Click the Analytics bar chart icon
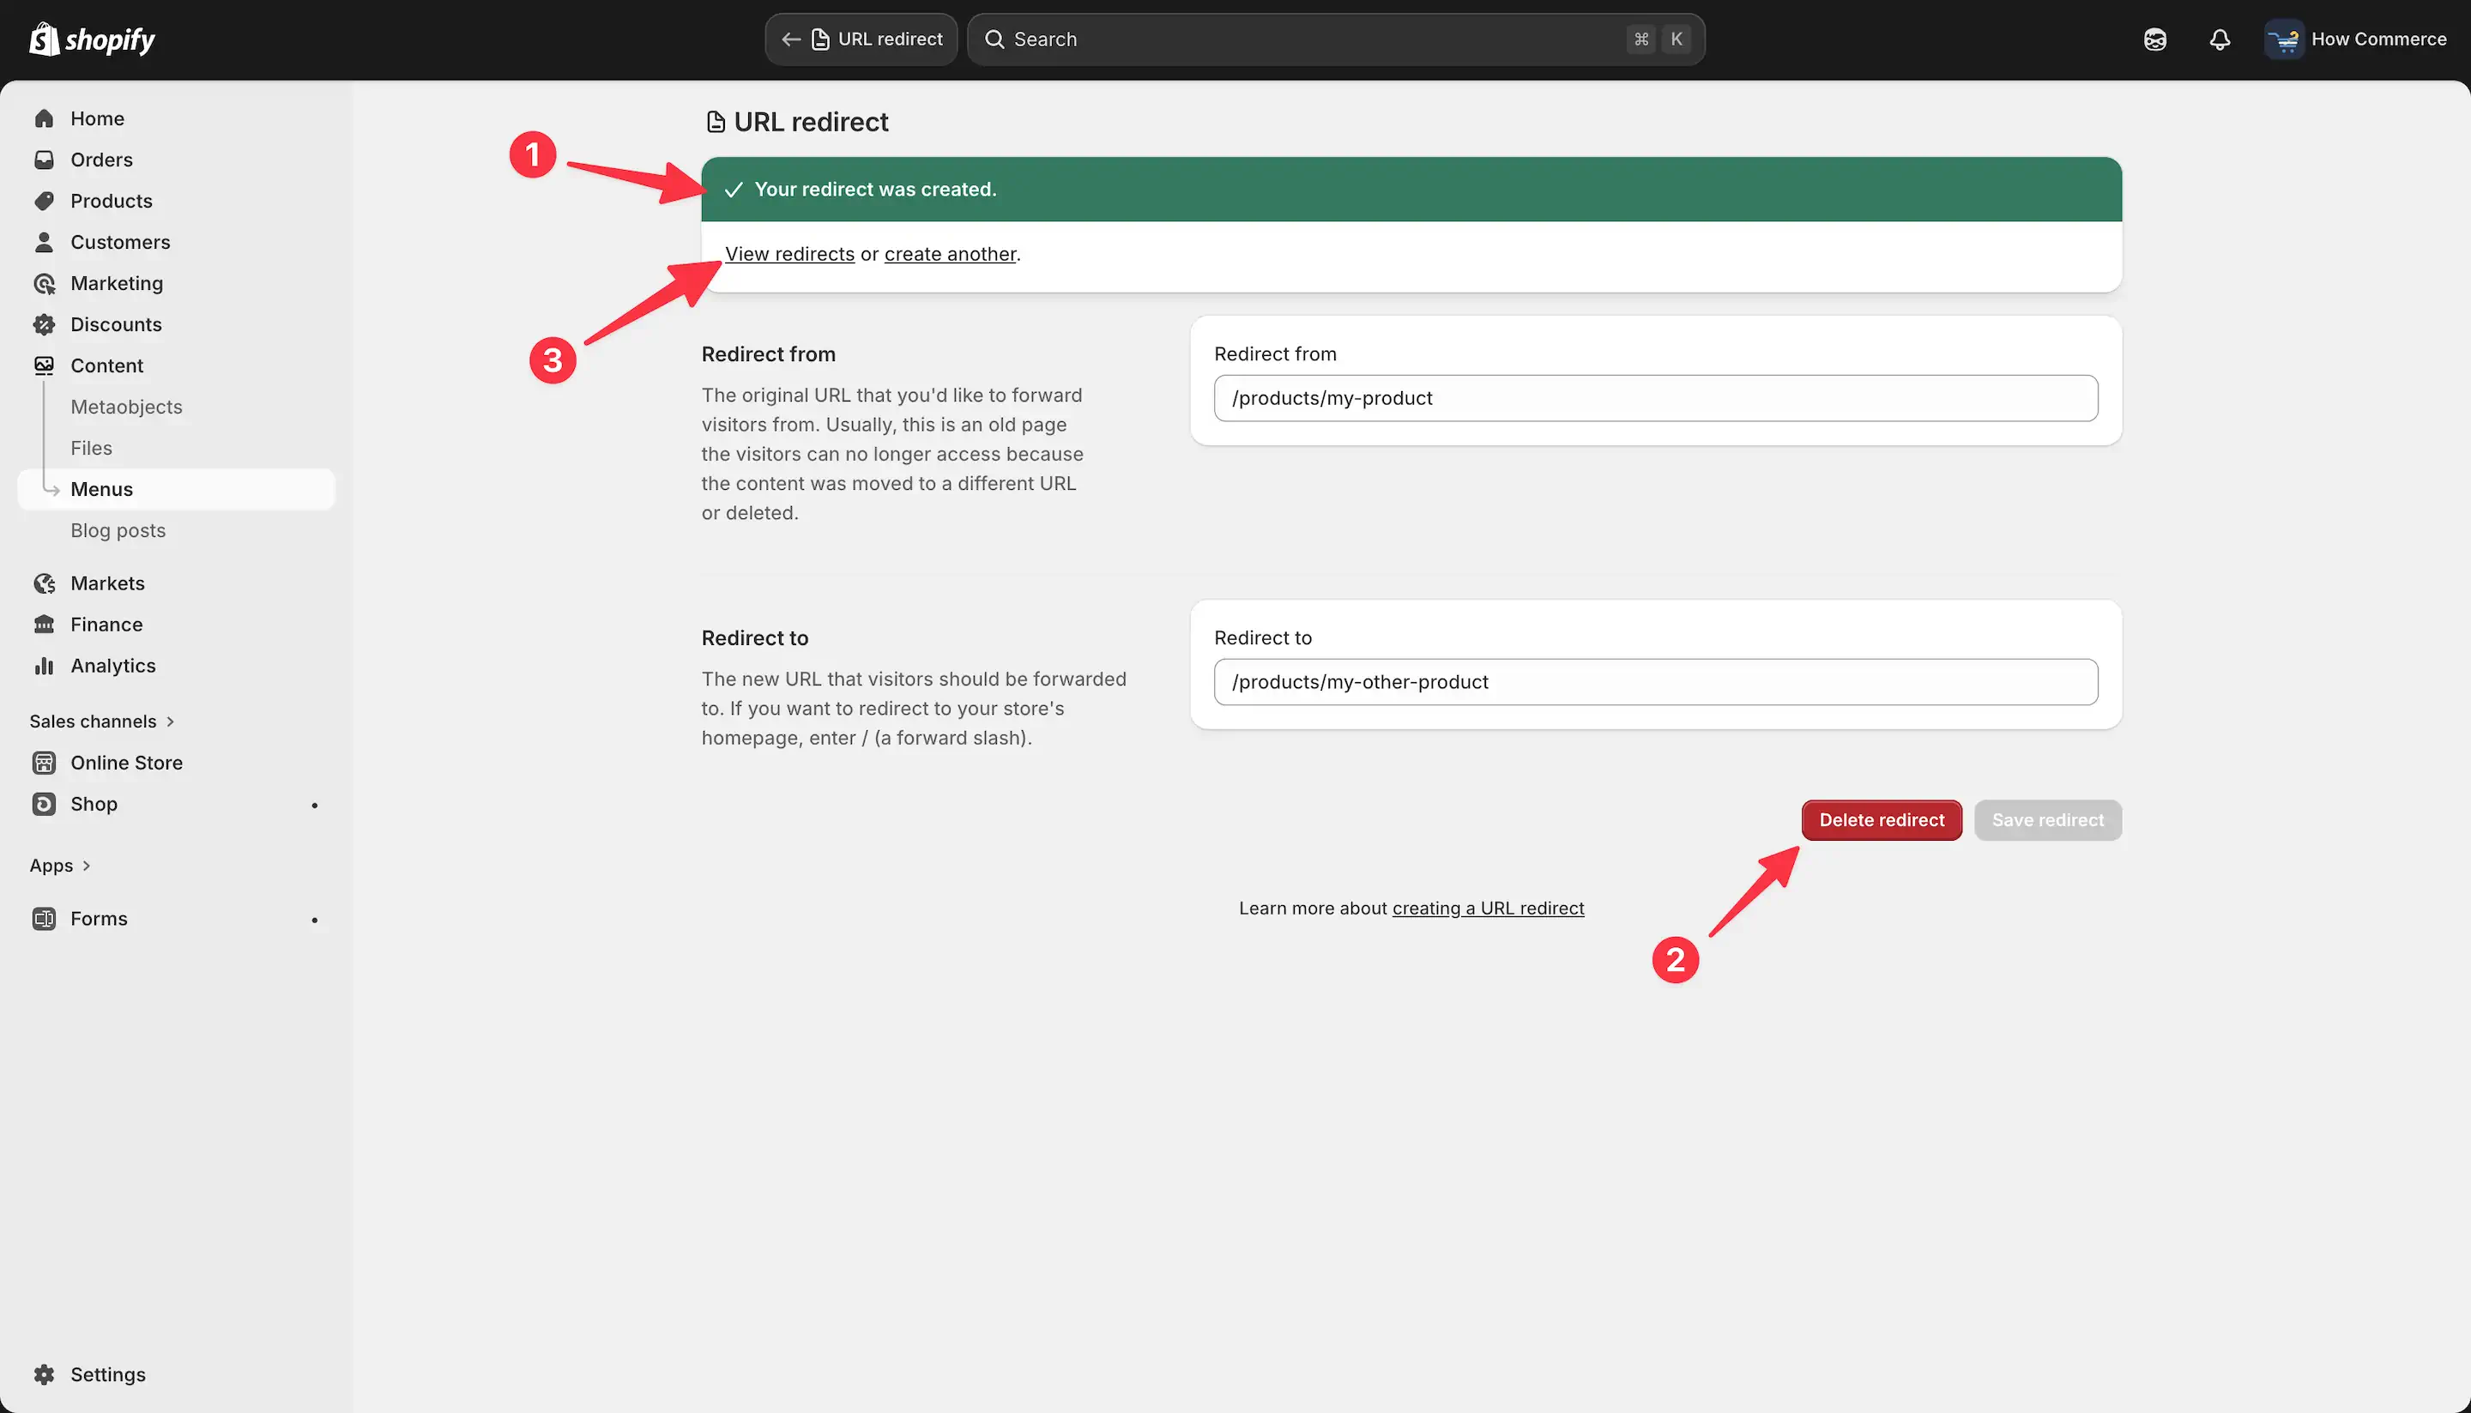 [44, 666]
